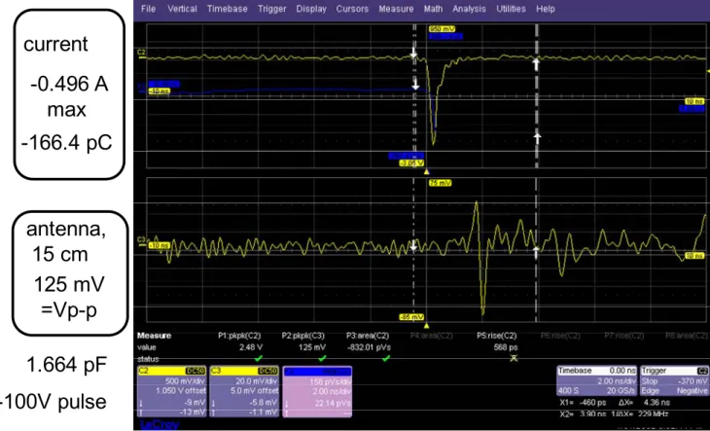Click the X1= -460 ps cursor readout
Image resolution: width=710 pixels, height=431 pixels.
pyautogui.click(x=582, y=403)
